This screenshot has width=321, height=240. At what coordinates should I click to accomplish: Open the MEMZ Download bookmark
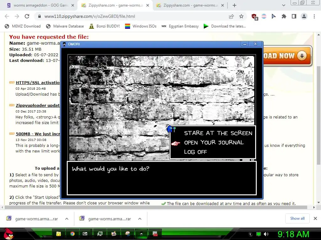pyautogui.click(x=23, y=26)
